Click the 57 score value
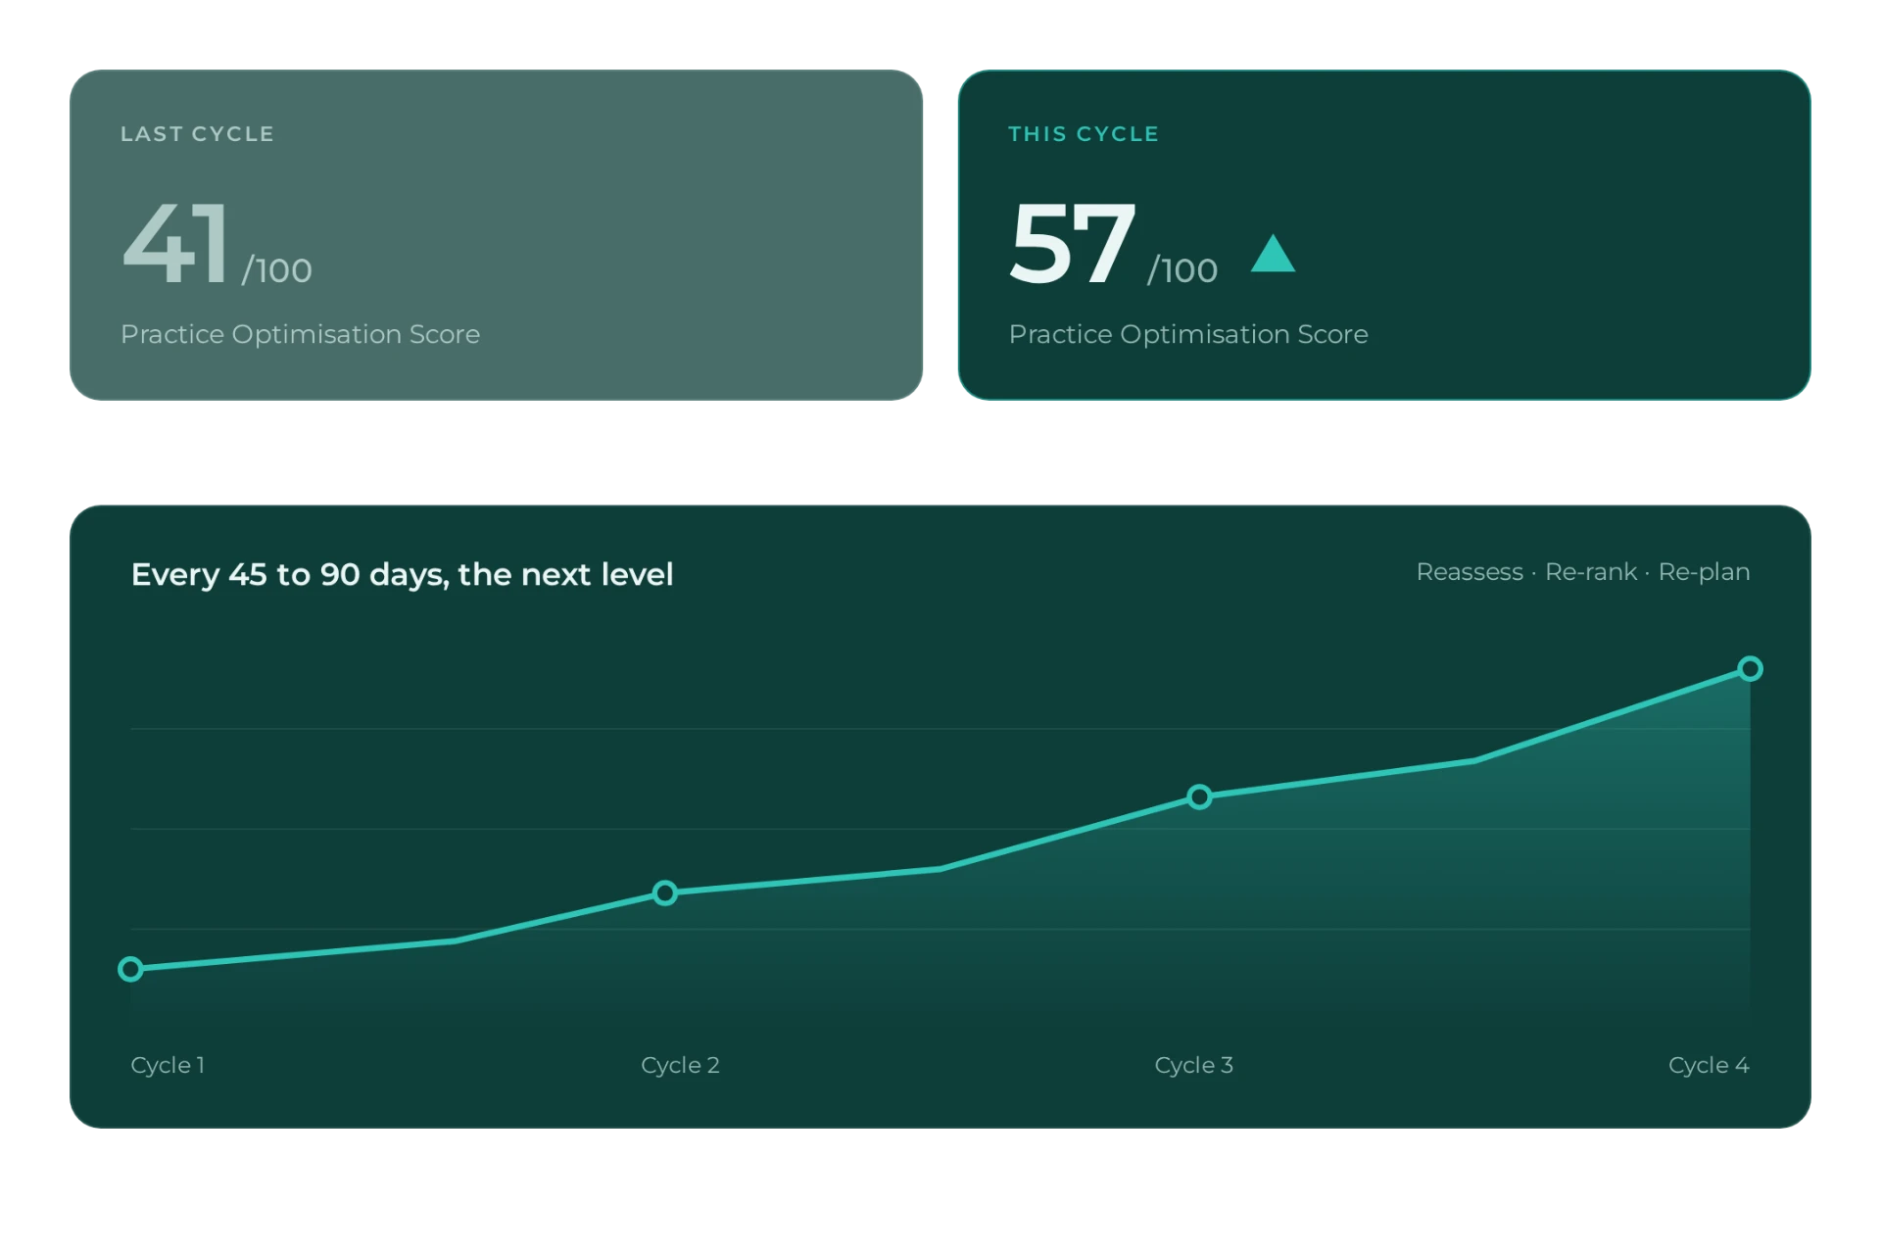 pos(1072,243)
